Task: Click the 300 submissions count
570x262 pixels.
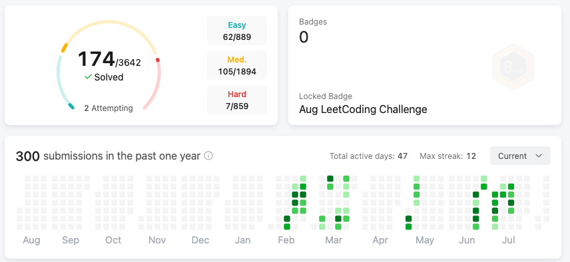Action: click(x=27, y=156)
